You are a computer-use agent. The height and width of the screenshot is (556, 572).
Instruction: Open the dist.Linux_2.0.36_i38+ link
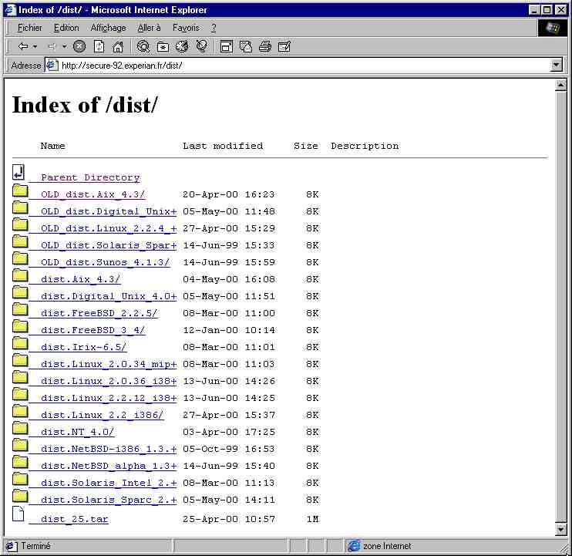coord(109,381)
